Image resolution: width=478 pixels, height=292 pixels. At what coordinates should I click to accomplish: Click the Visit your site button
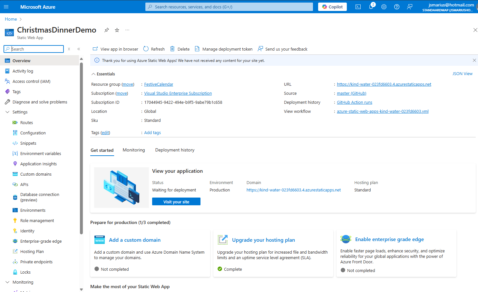176,201
